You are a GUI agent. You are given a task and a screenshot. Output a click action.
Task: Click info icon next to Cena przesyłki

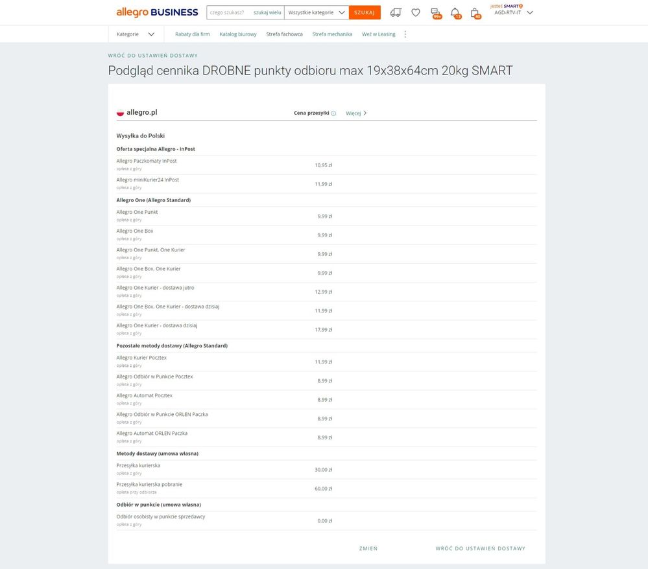click(333, 113)
